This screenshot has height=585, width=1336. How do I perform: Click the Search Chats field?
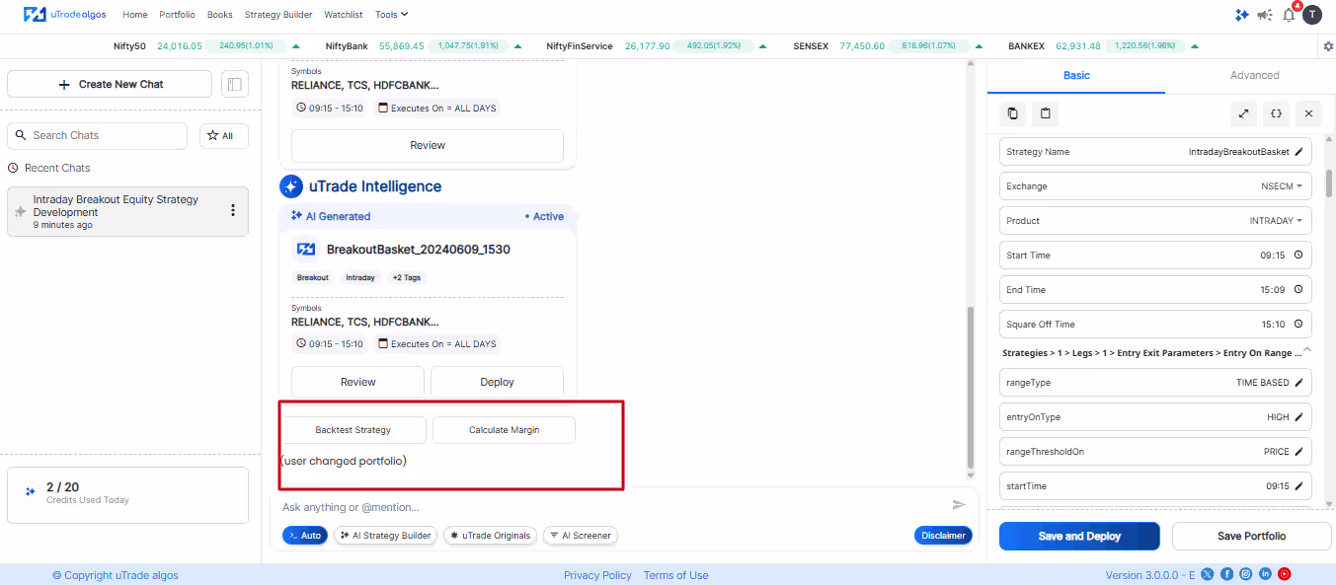pos(97,136)
